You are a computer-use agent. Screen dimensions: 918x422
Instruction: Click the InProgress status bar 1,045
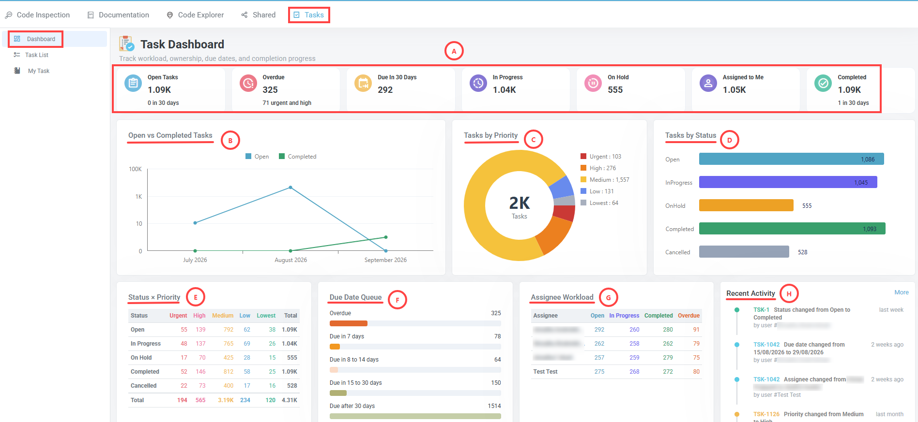click(x=788, y=182)
